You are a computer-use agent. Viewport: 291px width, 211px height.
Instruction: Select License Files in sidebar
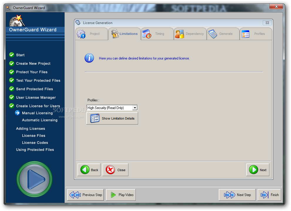[33, 136]
